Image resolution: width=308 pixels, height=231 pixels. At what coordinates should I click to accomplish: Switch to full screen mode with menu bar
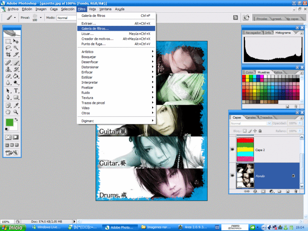click(x=12, y=145)
